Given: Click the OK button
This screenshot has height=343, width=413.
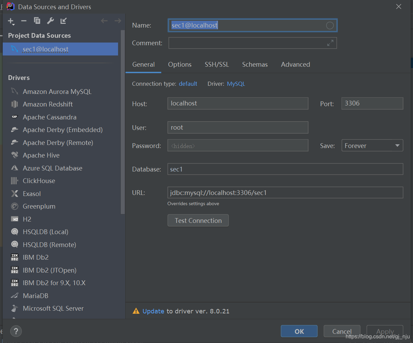Looking at the screenshot, I should 299,331.
